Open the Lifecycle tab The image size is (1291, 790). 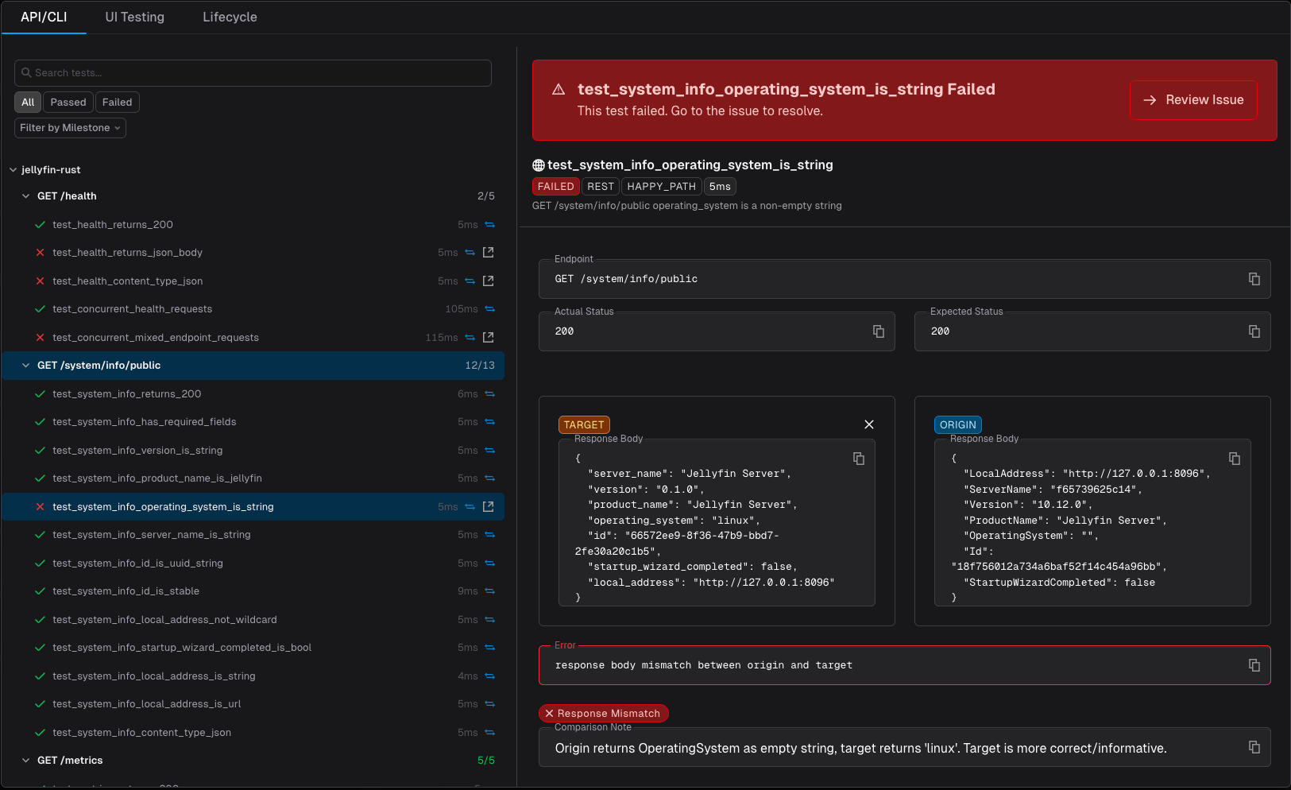pyautogui.click(x=230, y=17)
